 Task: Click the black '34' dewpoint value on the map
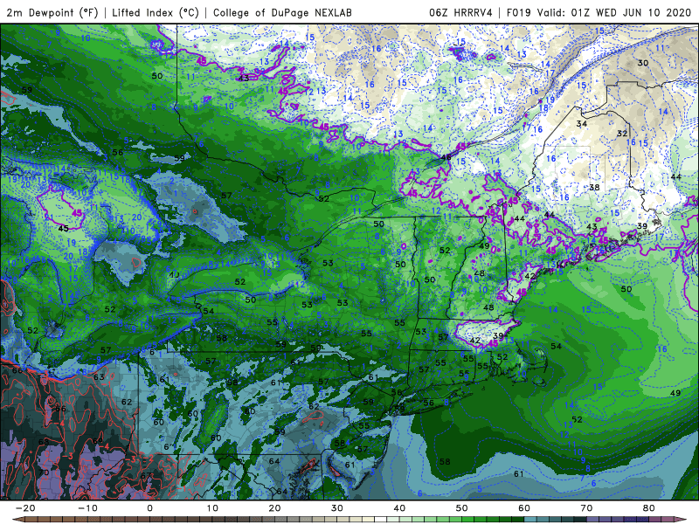(x=581, y=123)
